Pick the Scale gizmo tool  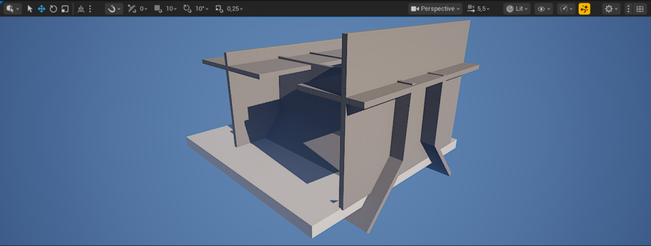65,9
